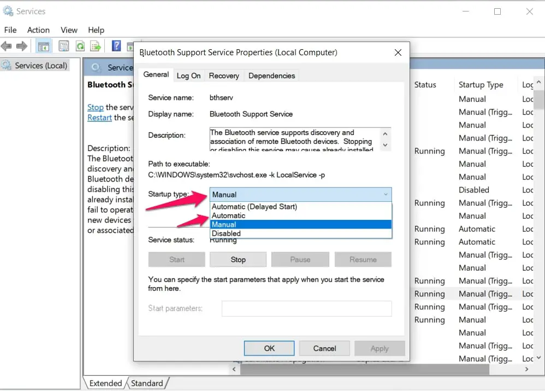Viewport: 545px width, 391px height.
Task: Select Automatic in the startup type list
Action: tap(229, 215)
